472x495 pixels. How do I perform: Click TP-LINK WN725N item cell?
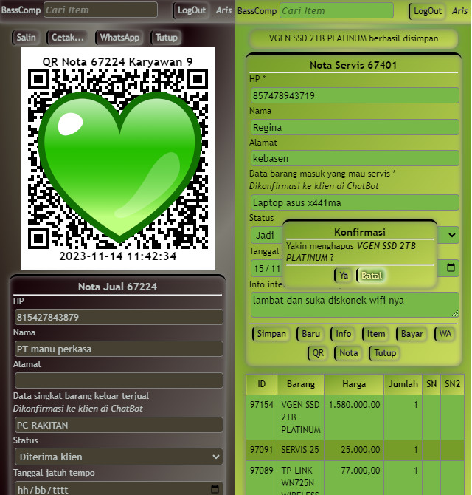click(301, 478)
